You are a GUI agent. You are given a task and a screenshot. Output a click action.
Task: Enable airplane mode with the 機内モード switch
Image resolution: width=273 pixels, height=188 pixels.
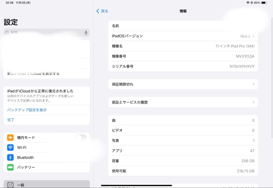point(81,138)
